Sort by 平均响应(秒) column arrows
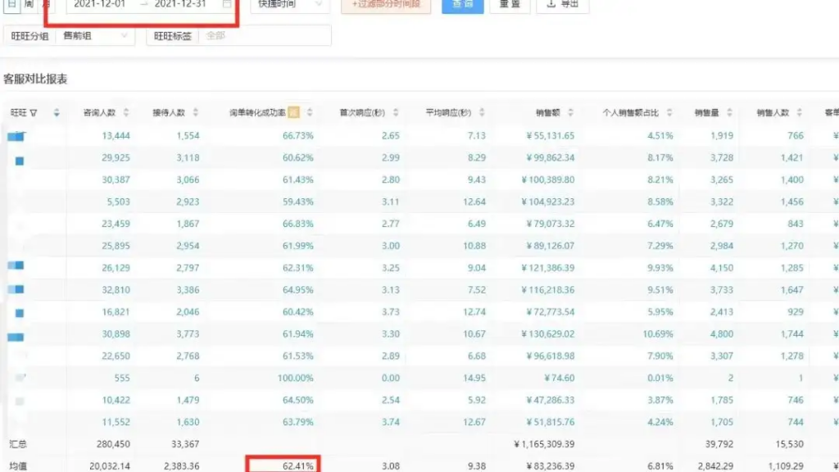Viewport: 839px width, 472px height. point(481,112)
